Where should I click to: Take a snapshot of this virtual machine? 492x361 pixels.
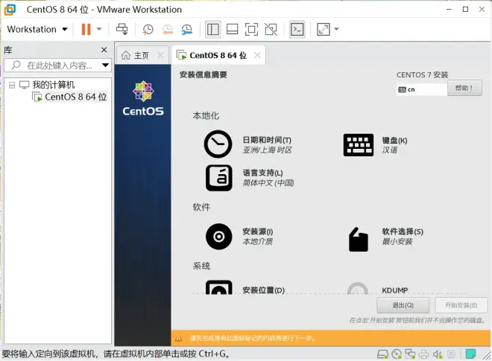148,30
